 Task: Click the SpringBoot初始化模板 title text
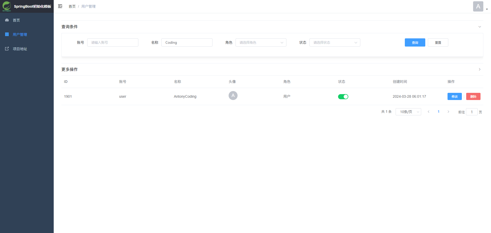click(x=32, y=6)
